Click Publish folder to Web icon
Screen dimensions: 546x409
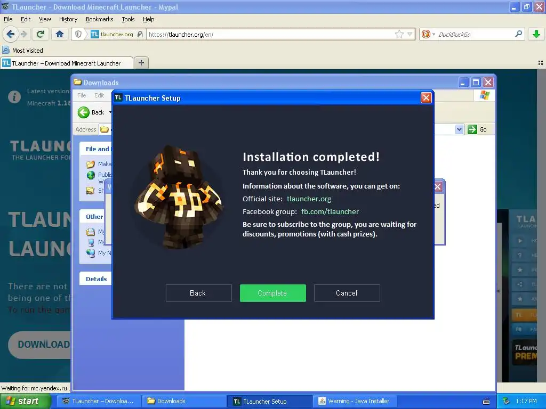click(91, 175)
